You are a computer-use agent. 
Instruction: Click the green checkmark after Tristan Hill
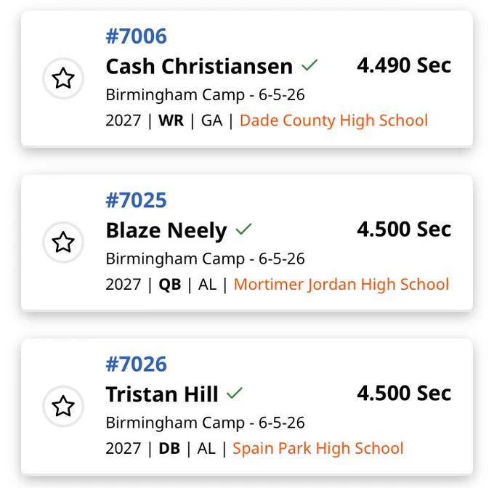click(x=235, y=393)
